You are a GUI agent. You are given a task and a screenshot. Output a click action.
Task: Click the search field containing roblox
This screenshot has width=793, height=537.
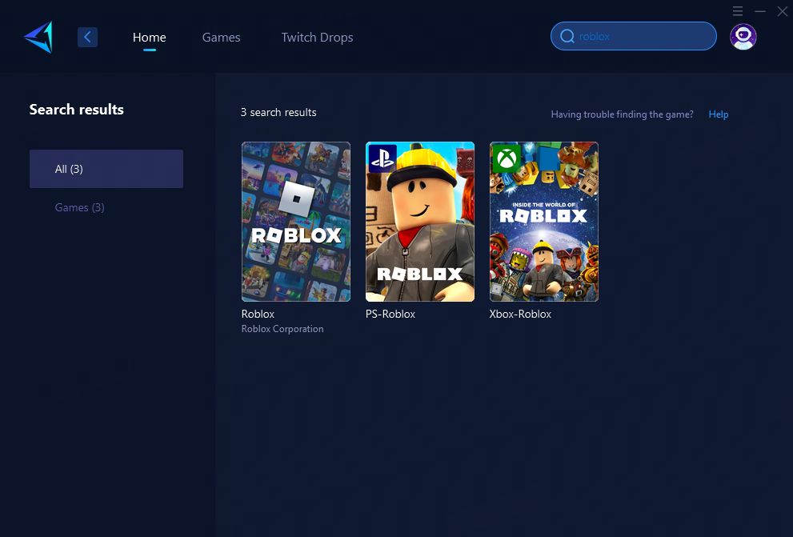pos(634,36)
